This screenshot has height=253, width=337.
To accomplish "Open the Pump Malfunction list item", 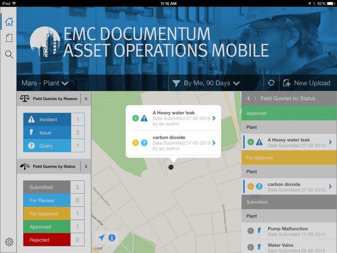I will (289, 231).
